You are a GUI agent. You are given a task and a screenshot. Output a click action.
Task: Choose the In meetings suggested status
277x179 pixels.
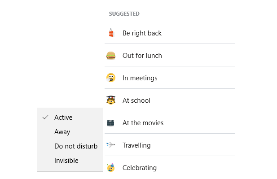tap(170, 78)
